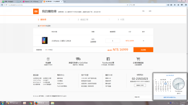Image resolution: width=188 pixels, height=105 pixels.
Task: Open 小米之家 service sites link
Action: (89, 78)
